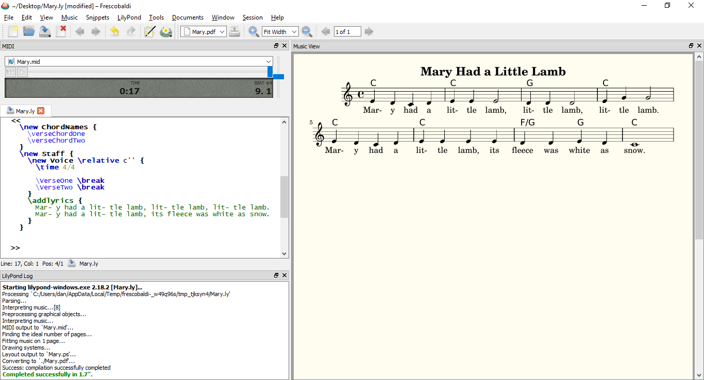
Task: Click the Open folder toolbar icon
Action: point(29,32)
